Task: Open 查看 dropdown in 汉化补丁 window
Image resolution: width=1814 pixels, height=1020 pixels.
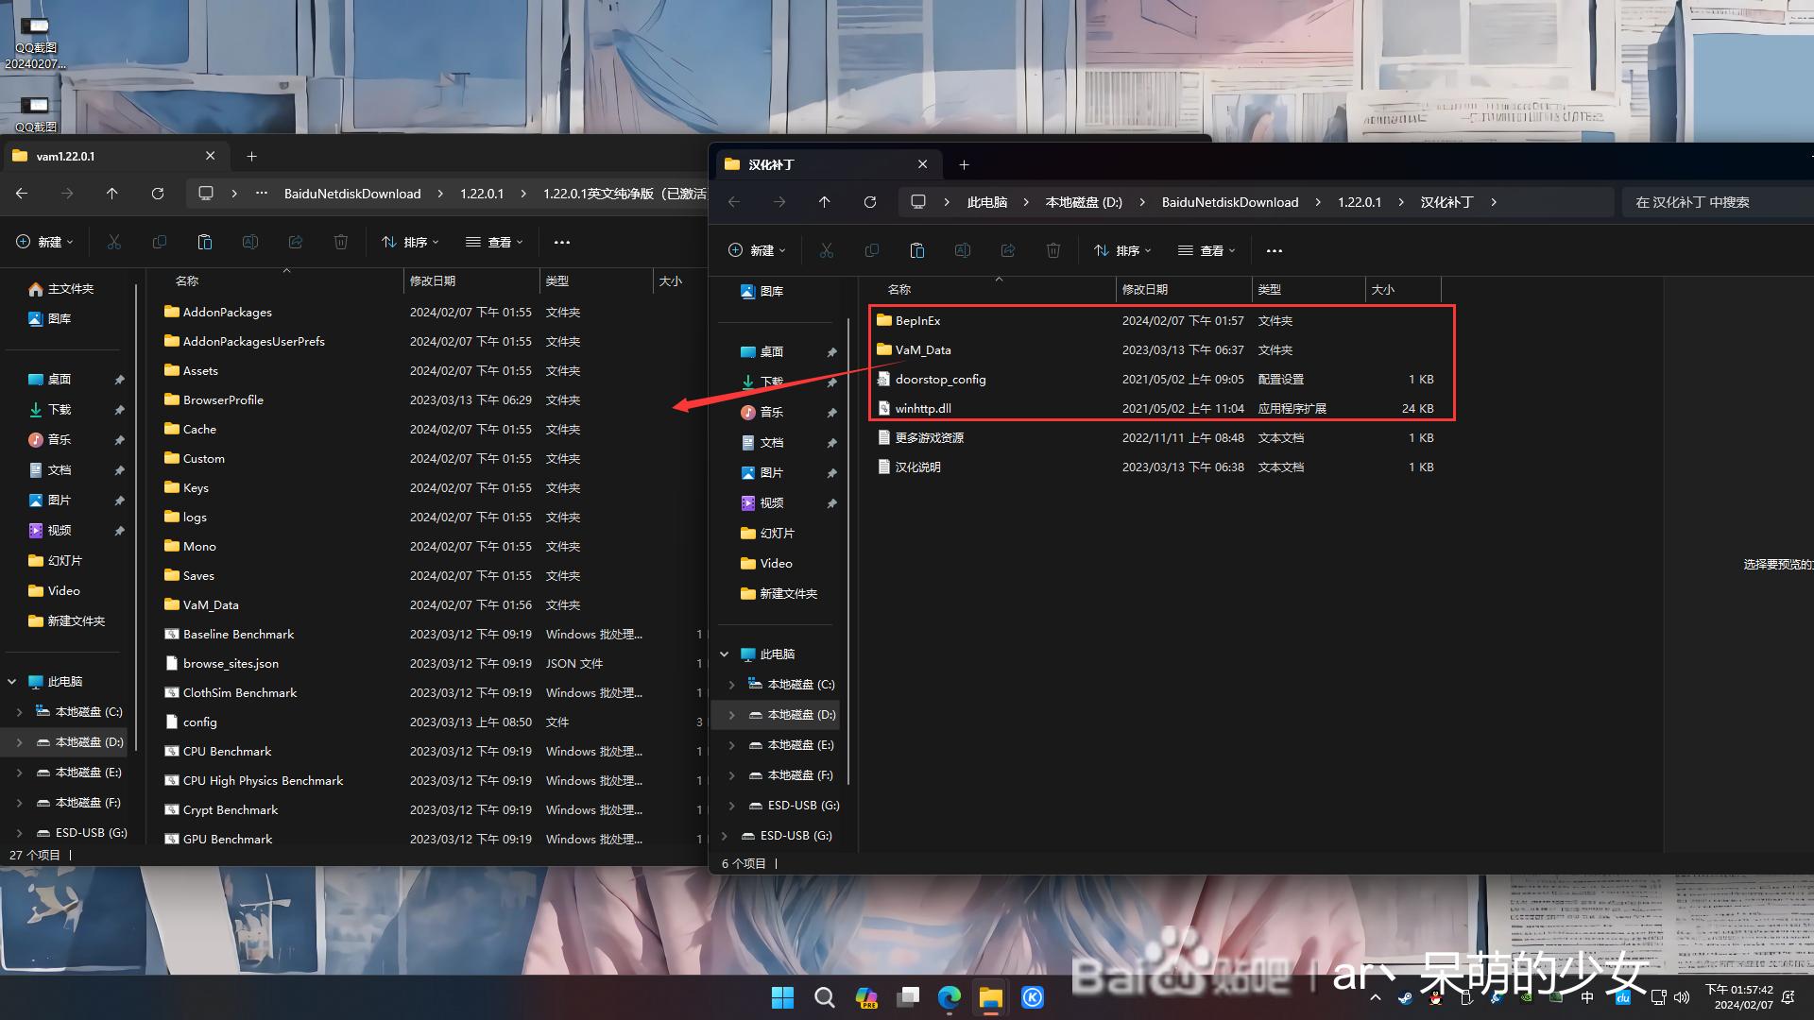Action: [1206, 250]
